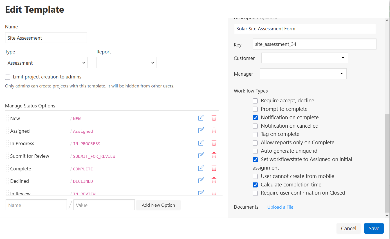
Task: Click the new option Name field
Action: pyautogui.click(x=36, y=205)
